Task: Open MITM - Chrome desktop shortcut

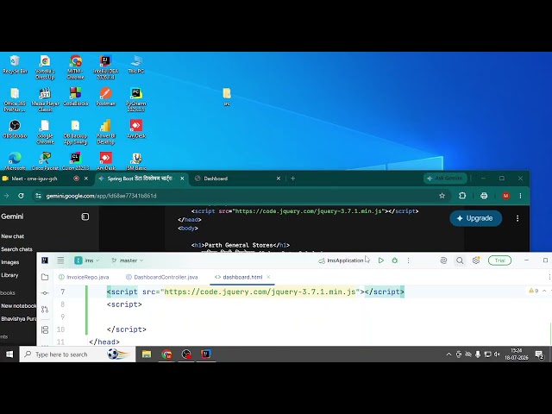Action: click(75, 67)
